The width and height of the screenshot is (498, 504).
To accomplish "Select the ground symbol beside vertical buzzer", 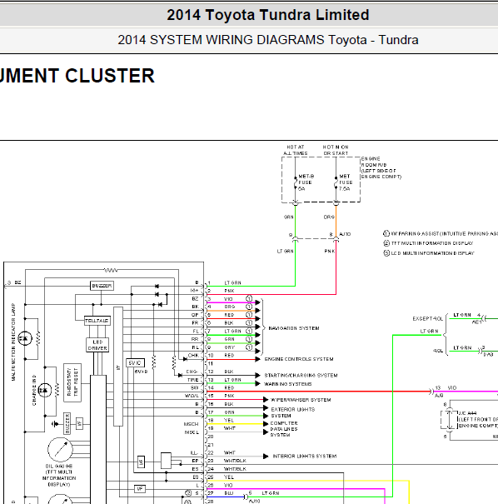I will (55, 424).
